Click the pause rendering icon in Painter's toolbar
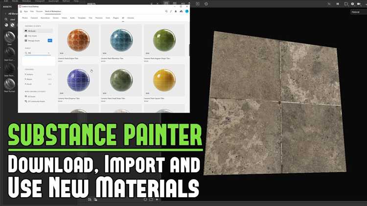The width and height of the screenshot is (367, 206). (x=338, y=4)
